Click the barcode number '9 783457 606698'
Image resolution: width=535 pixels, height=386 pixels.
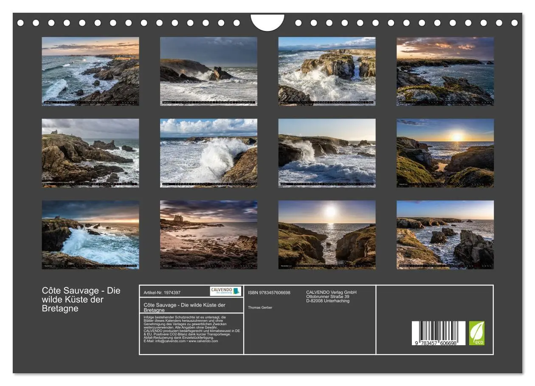coord(436,343)
